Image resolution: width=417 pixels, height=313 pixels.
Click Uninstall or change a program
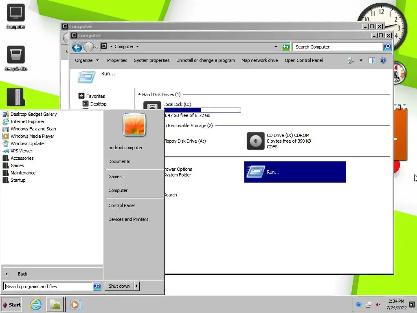(x=205, y=60)
